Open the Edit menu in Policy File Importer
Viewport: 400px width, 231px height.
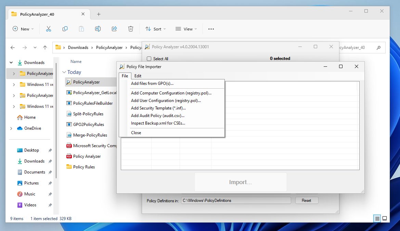coord(138,76)
